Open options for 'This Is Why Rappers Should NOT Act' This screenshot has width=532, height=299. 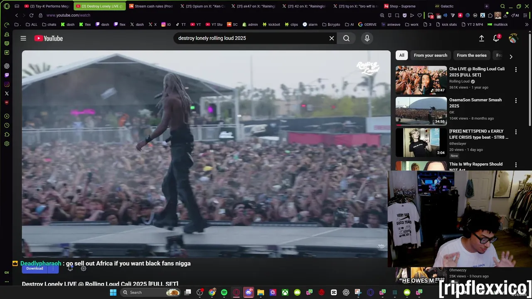(516, 165)
